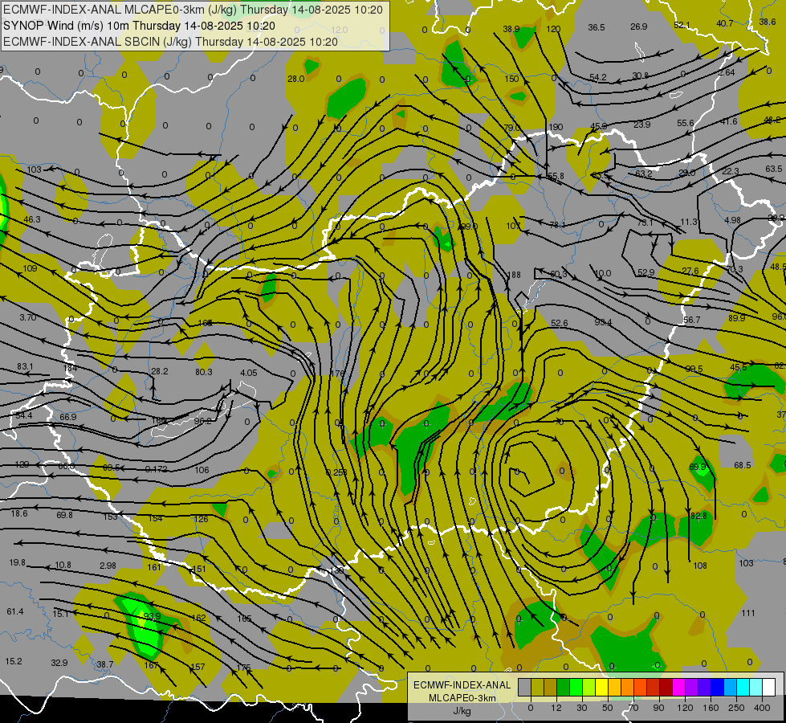This screenshot has height=723, width=786.
Task: Click the map value 184
Action: pyautogui.click(x=70, y=368)
